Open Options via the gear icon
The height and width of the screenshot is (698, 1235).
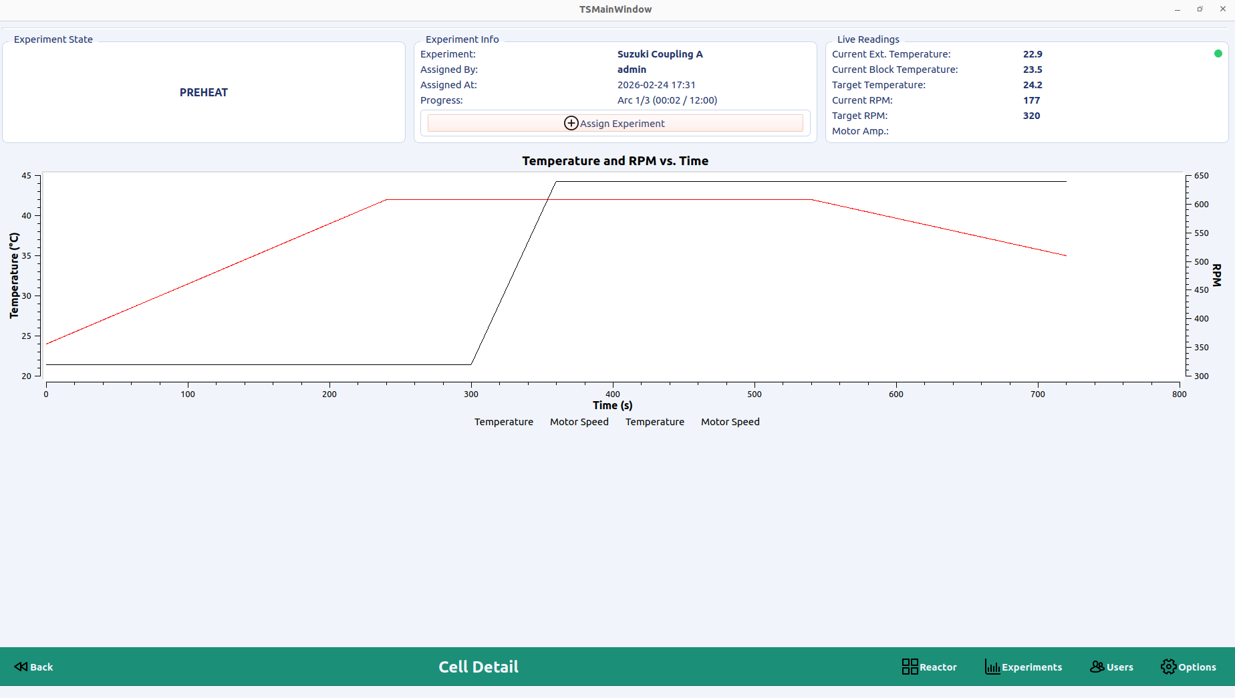[1168, 667]
